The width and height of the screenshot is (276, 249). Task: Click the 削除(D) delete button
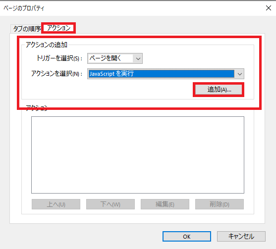[x=220, y=204]
